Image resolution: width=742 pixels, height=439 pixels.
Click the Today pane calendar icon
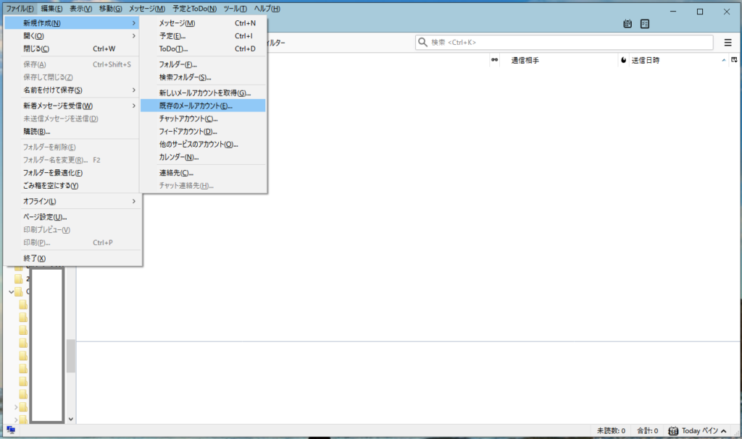pyautogui.click(x=673, y=430)
